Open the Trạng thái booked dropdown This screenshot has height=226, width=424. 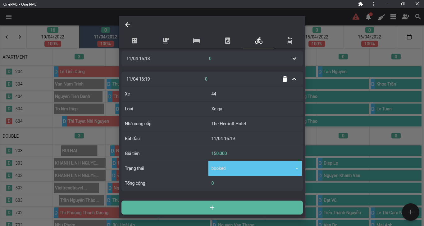pos(255,168)
